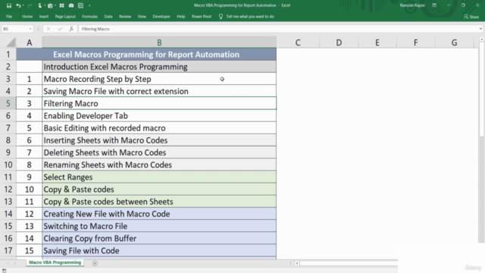Open the Help ribbon tab
Image resolution: width=485 pixels, height=273 pixels.
pos(181,17)
